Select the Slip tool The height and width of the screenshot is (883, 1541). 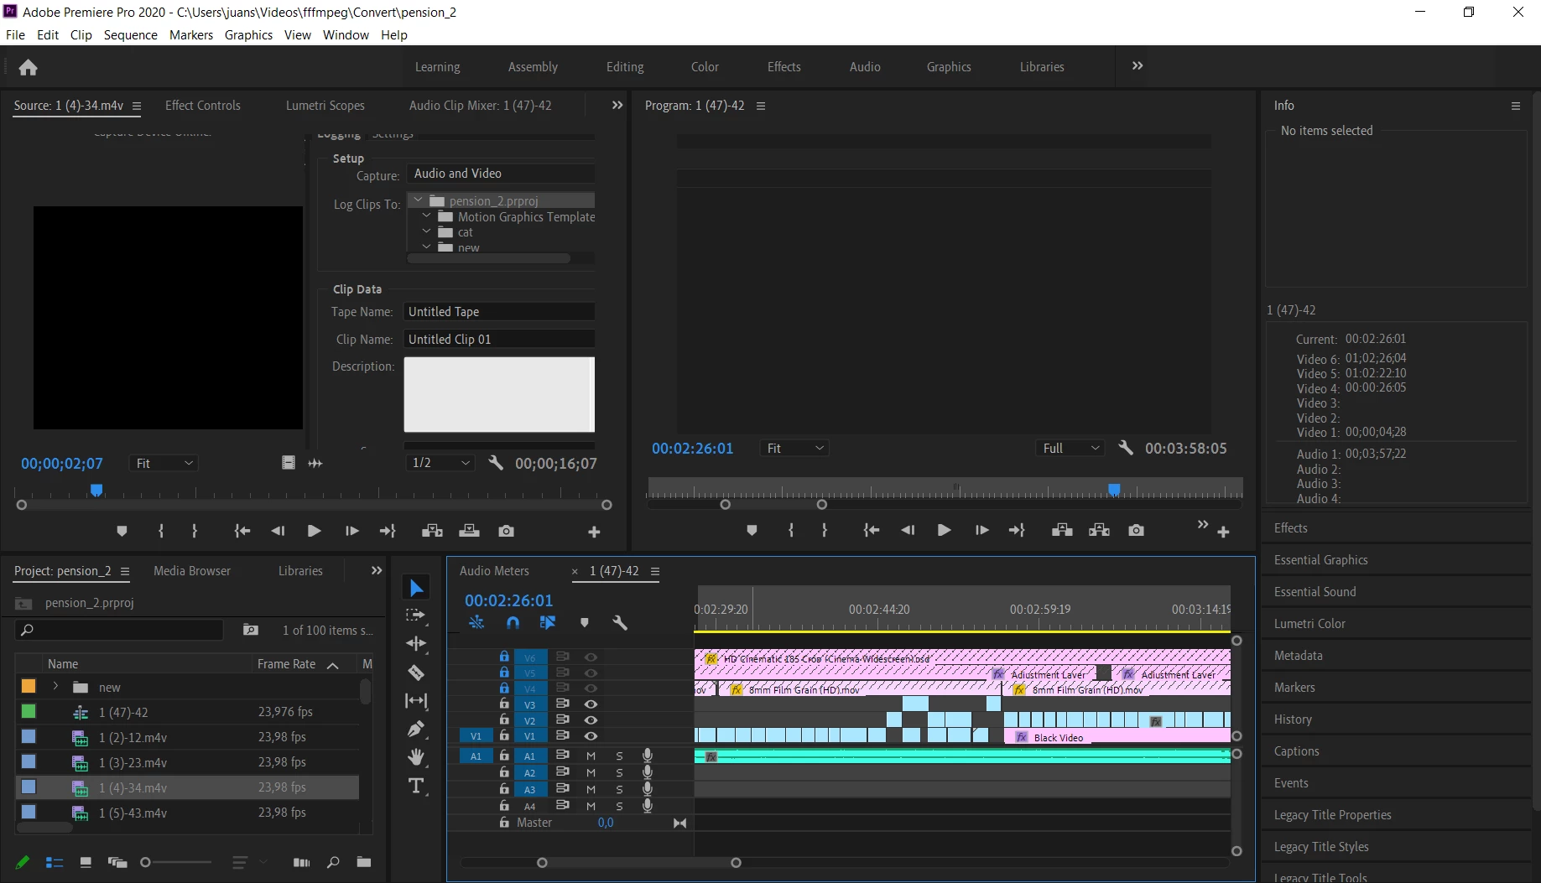(416, 700)
